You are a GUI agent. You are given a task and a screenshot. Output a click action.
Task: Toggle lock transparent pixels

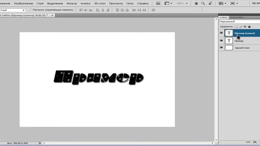point(236,26)
